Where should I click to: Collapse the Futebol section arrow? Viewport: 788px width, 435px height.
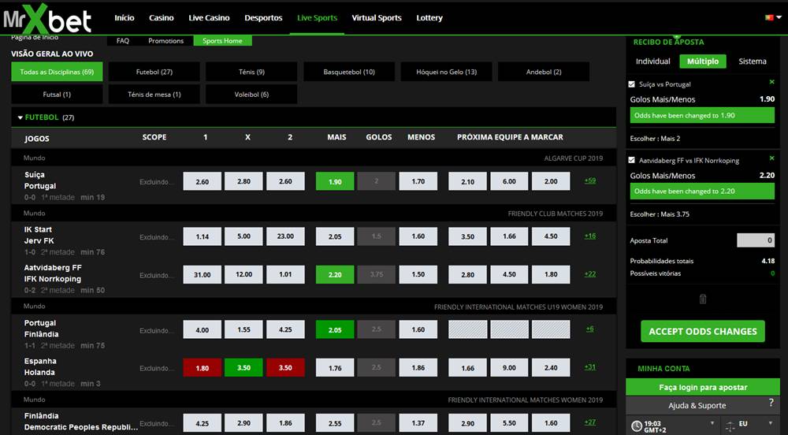[20, 117]
